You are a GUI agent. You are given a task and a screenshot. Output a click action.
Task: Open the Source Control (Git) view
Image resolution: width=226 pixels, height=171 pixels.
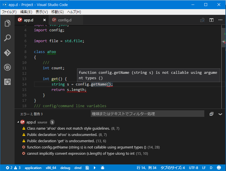pos(7,53)
